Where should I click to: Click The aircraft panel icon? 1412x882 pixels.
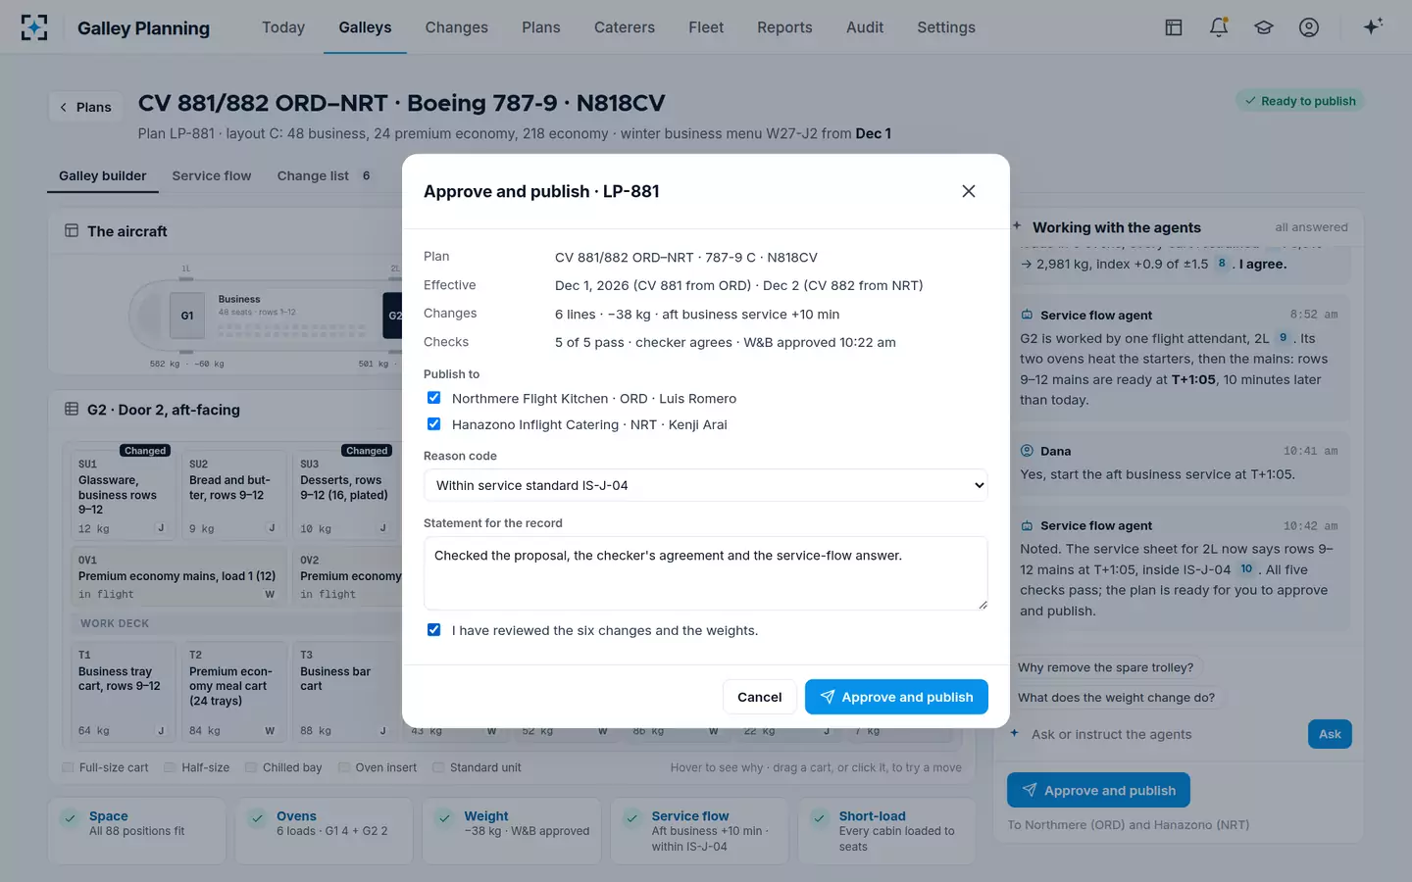point(72,231)
